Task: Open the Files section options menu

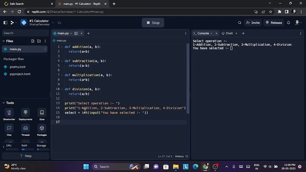Action: pos(45,41)
